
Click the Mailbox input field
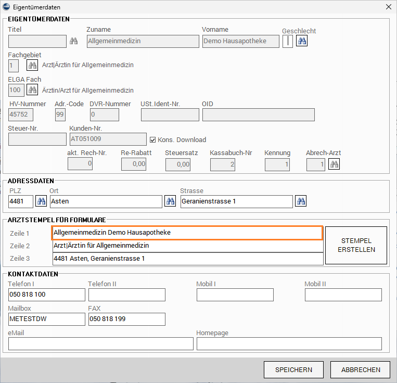46,319
